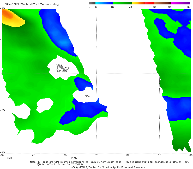Click the colorbar label '5'
Screen dimensions: 193x169
pos(96,7)
